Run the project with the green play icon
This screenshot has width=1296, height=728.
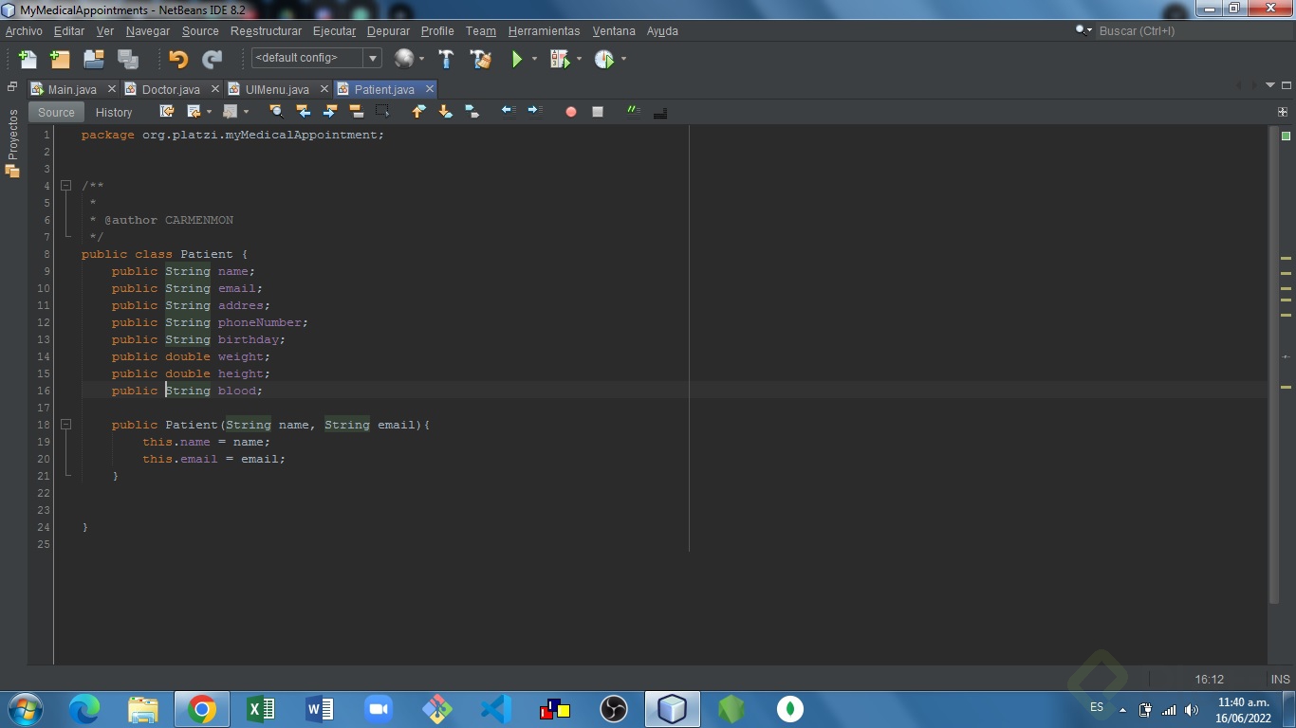[517, 59]
